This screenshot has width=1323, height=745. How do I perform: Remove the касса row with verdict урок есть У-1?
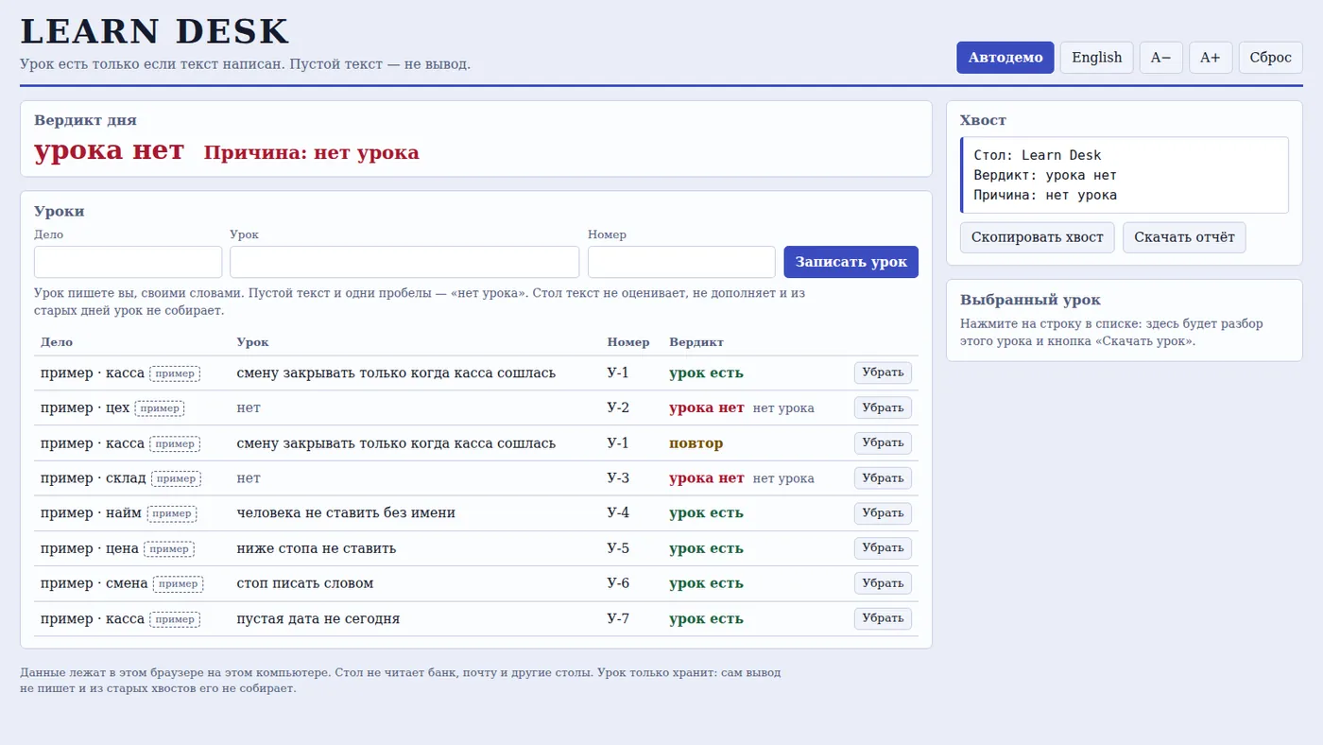click(x=883, y=372)
